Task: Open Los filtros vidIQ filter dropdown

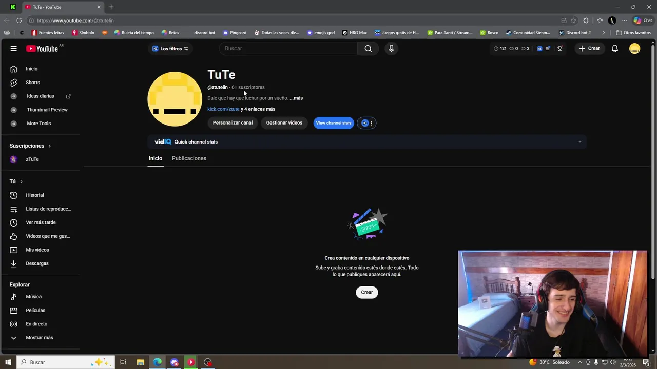Action: tap(170, 49)
